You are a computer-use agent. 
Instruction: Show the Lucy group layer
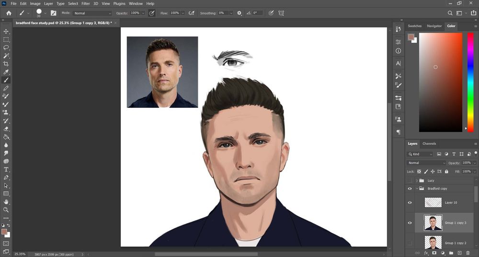[x=410, y=180]
